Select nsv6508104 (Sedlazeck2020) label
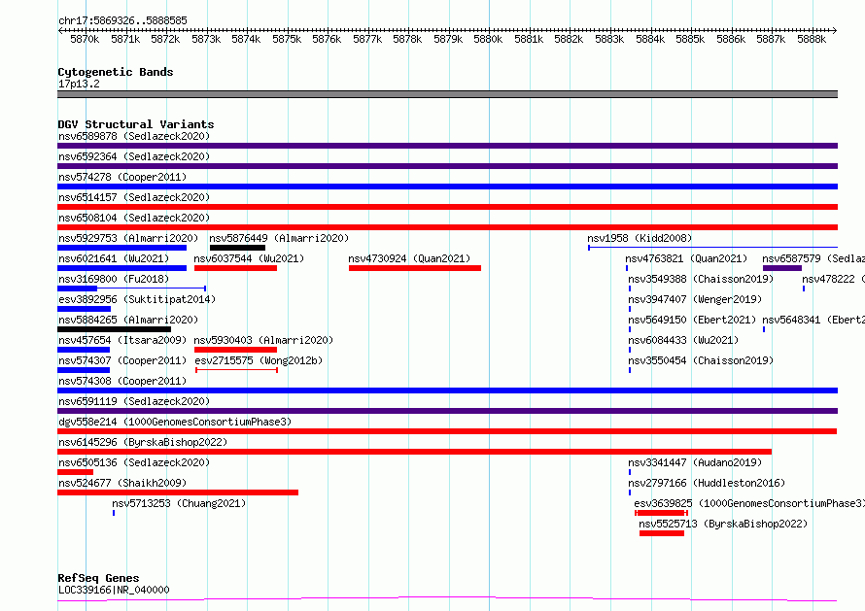Viewport: 865px width, 611px height. click(134, 218)
